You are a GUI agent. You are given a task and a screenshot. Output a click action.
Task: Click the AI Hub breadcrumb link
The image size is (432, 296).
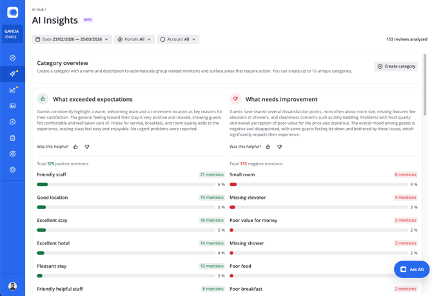click(x=38, y=10)
